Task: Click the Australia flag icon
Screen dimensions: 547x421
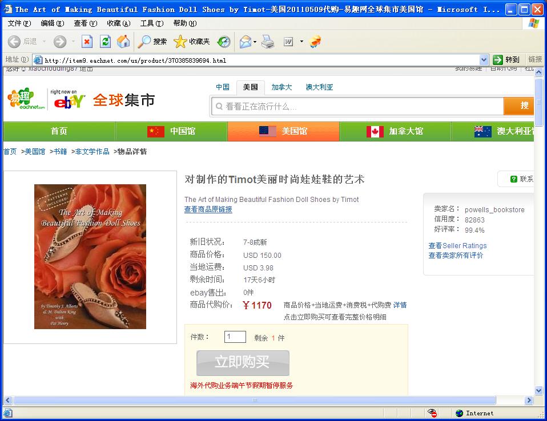Action: tap(483, 131)
